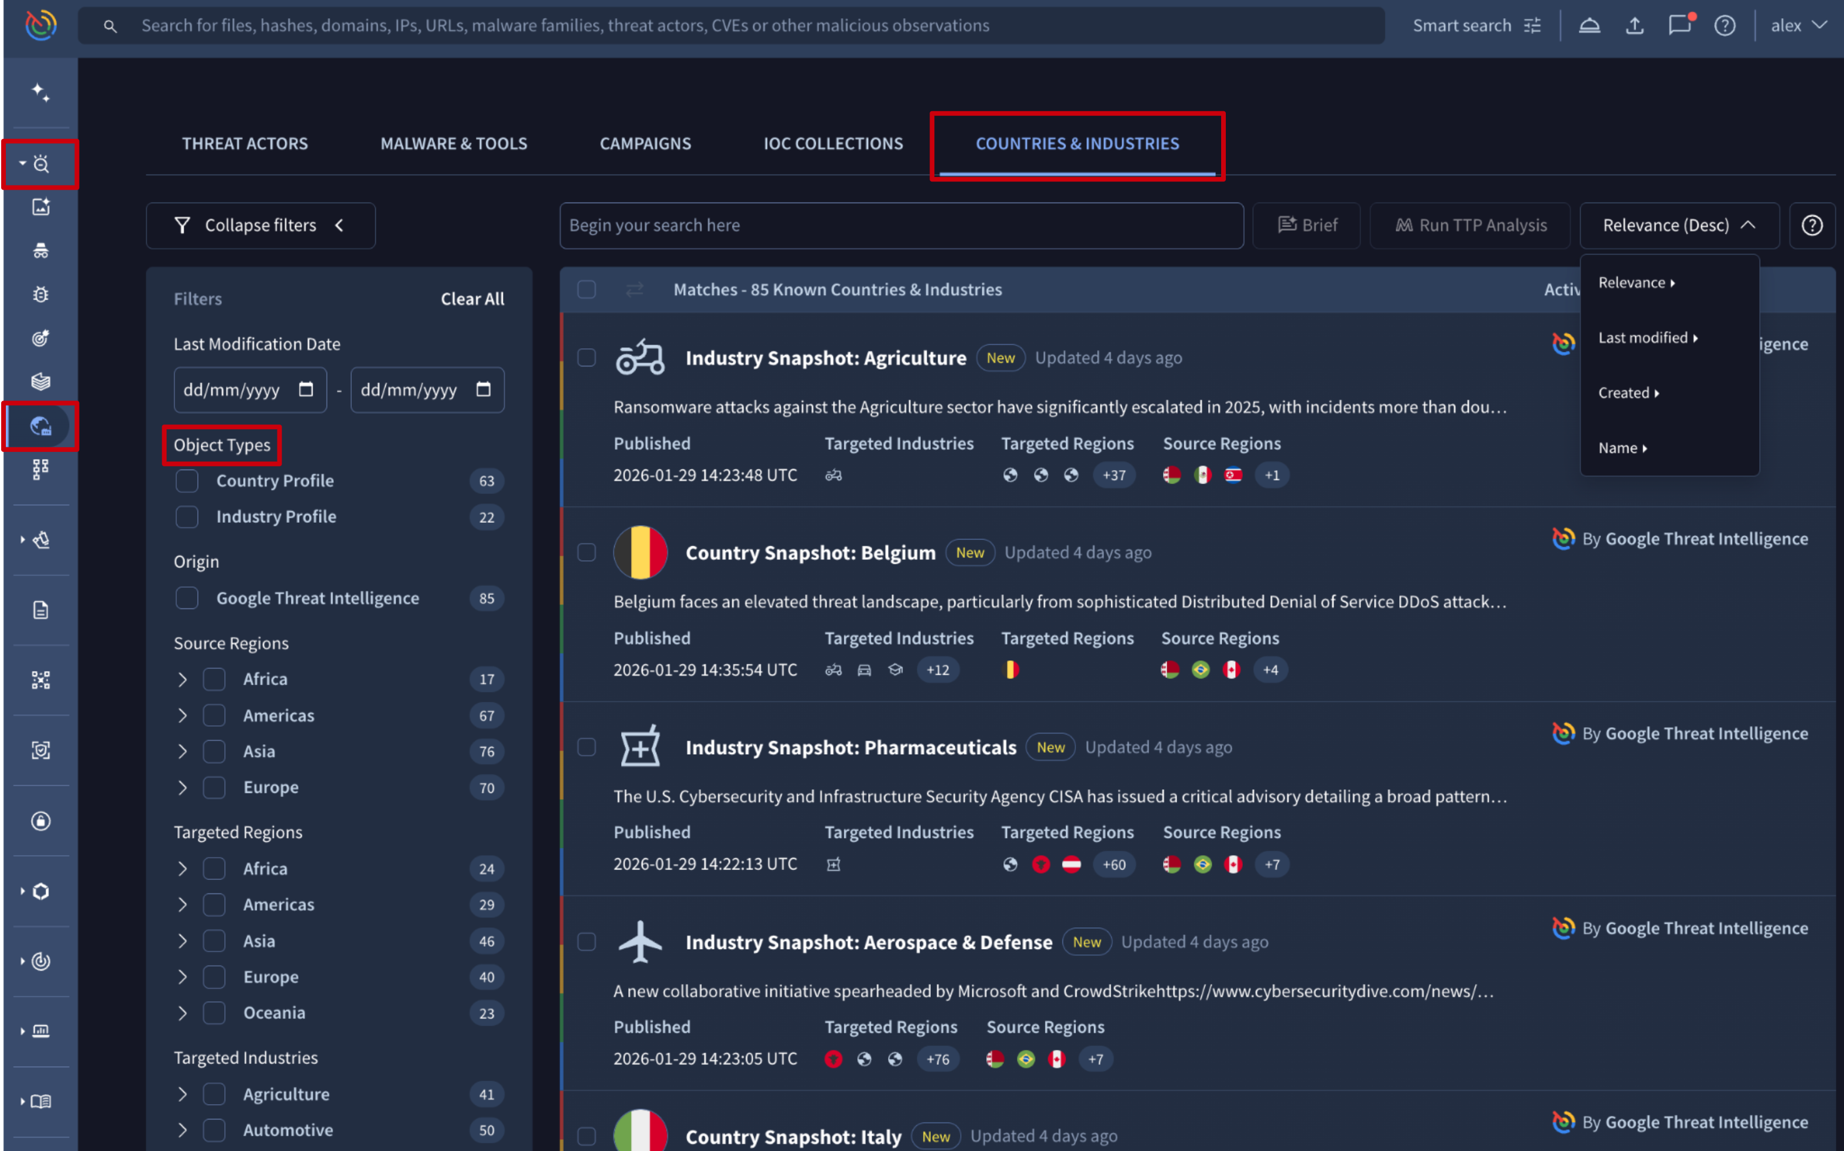Click the sparkle AI icon in sidebar
Image resolution: width=1844 pixels, height=1151 pixels.
pos(40,92)
